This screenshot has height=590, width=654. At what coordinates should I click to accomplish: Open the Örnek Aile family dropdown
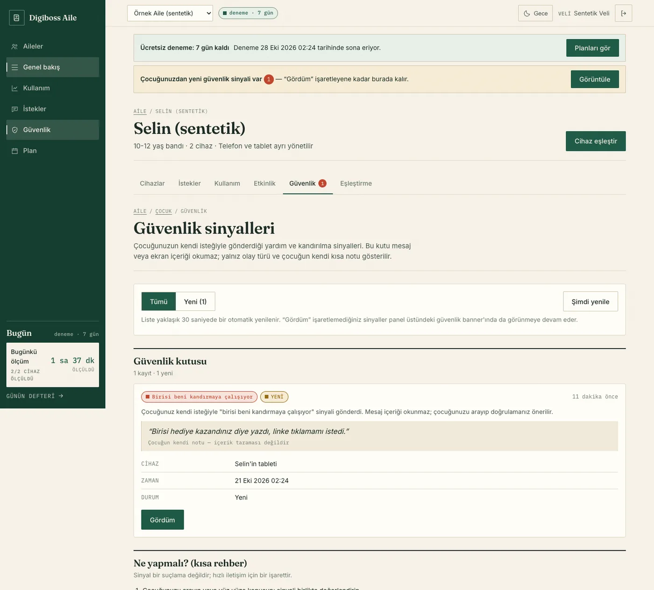coord(170,13)
